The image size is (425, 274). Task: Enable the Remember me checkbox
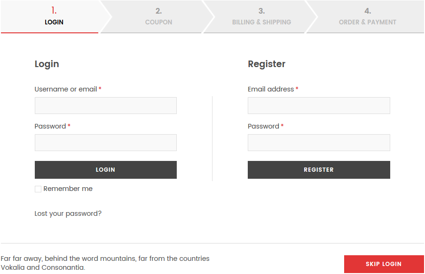pos(38,189)
